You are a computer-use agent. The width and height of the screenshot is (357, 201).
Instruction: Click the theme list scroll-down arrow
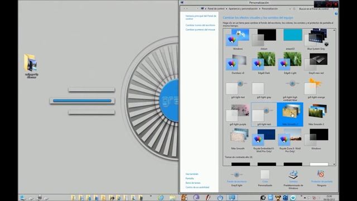(x=334, y=164)
